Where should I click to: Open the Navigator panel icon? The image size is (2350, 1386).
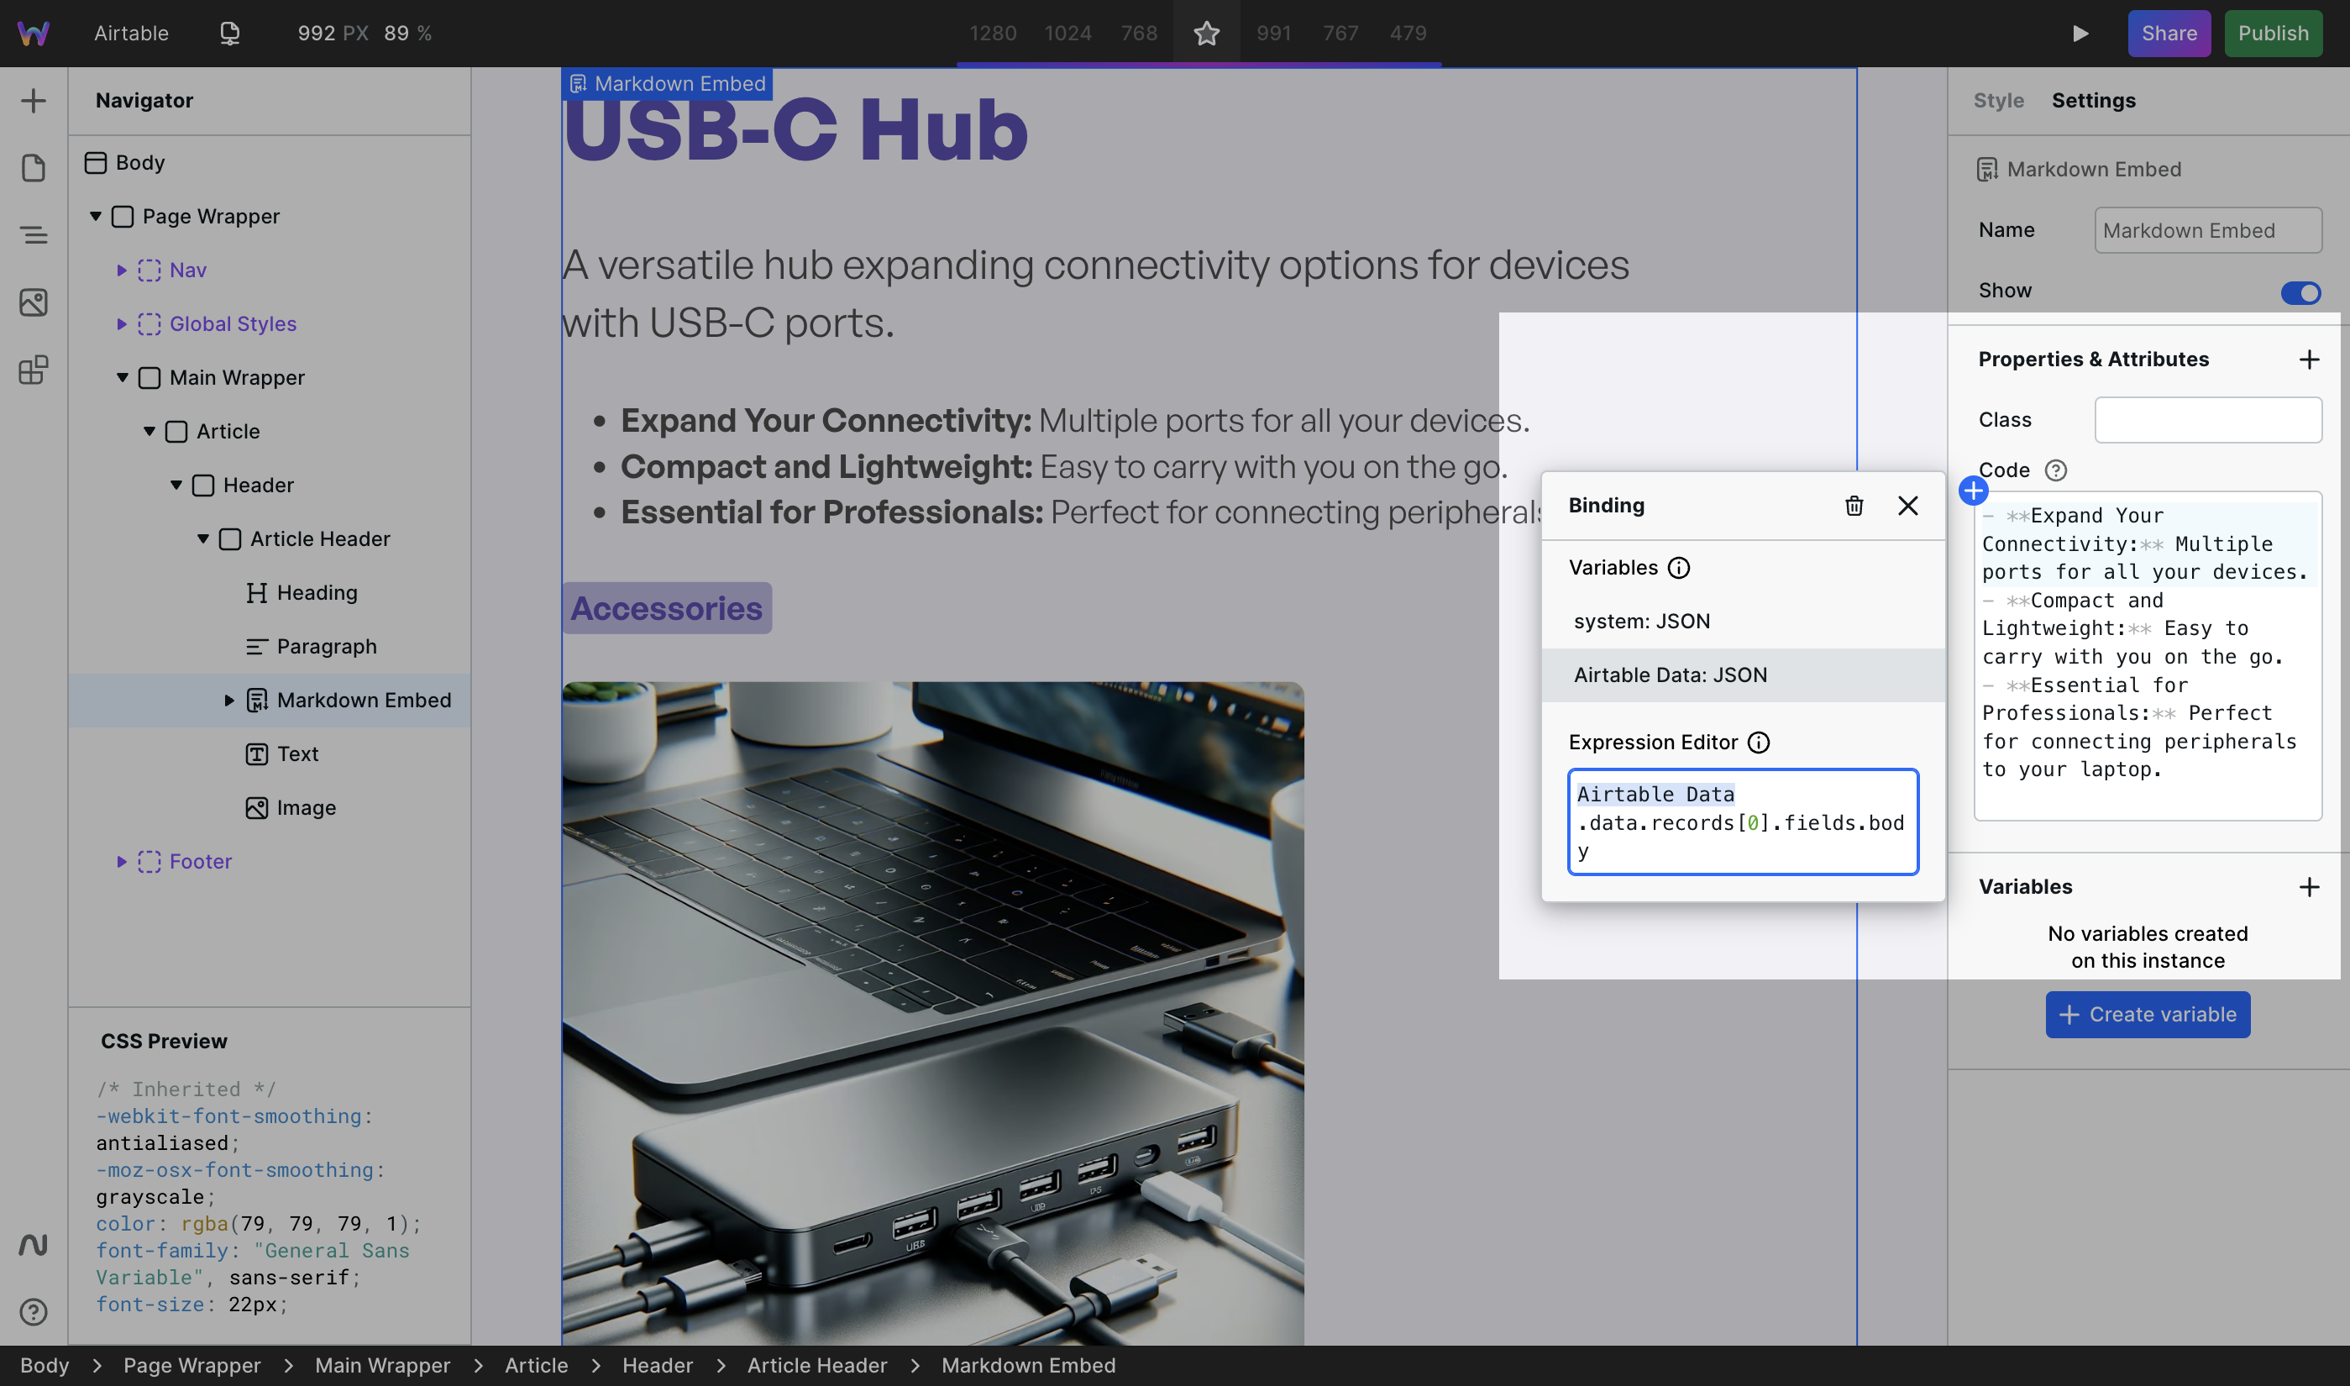click(x=34, y=235)
